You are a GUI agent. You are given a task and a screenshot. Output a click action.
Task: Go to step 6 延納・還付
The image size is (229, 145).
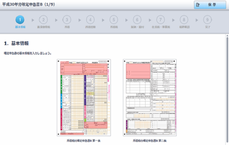[x=137, y=20]
